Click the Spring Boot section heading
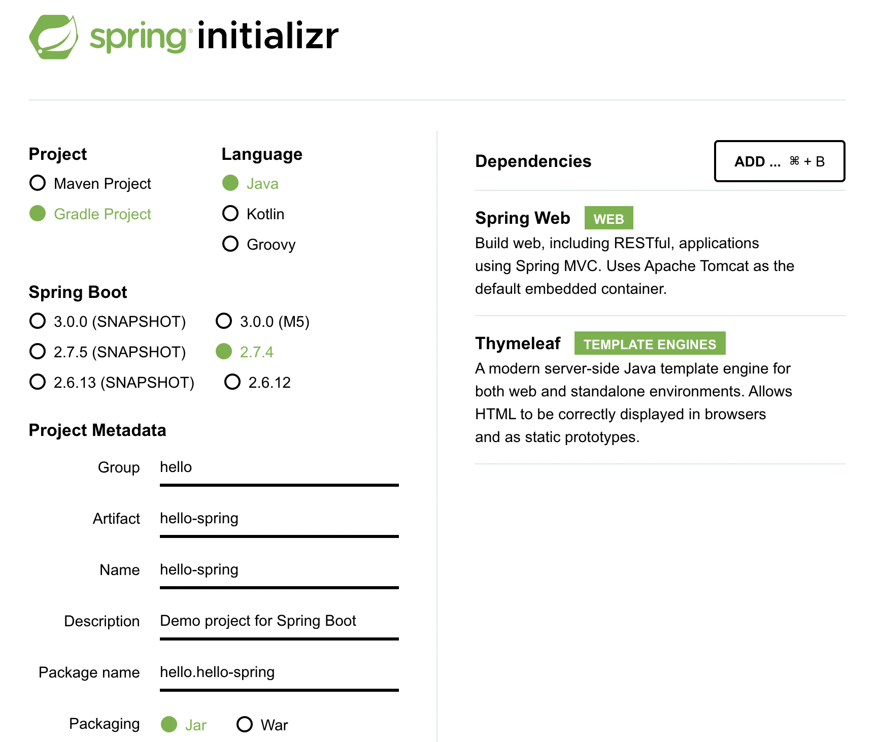Image resolution: width=878 pixels, height=742 pixels. click(x=78, y=292)
